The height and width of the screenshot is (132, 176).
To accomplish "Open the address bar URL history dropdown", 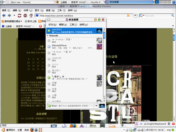I will click(x=136, y=16).
